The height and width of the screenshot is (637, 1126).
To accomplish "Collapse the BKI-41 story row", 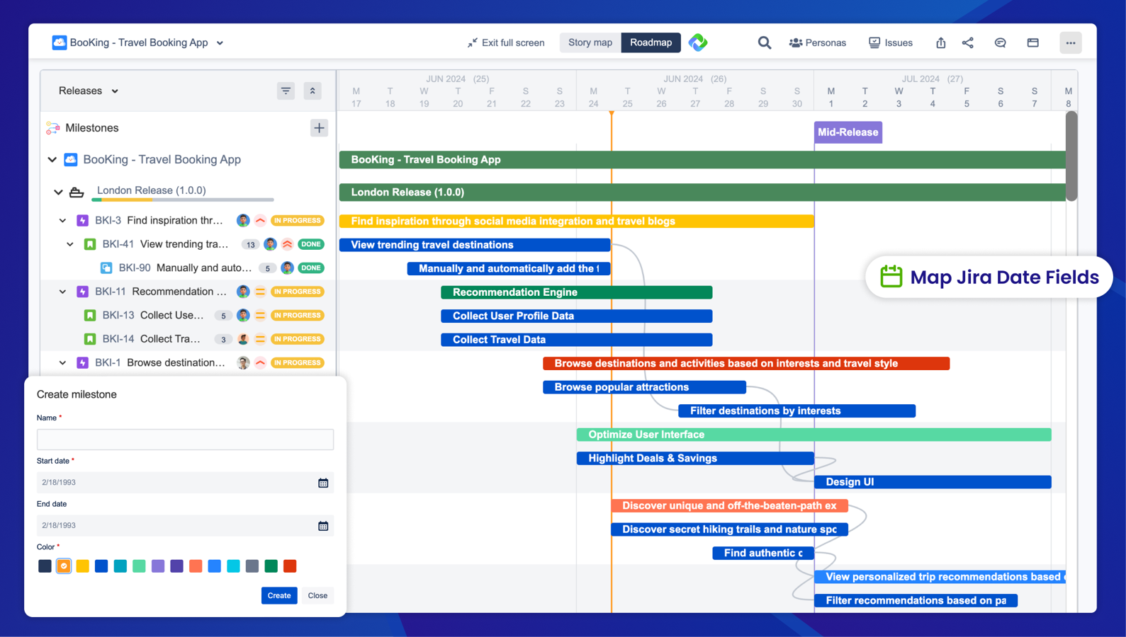I will click(70, 244).
